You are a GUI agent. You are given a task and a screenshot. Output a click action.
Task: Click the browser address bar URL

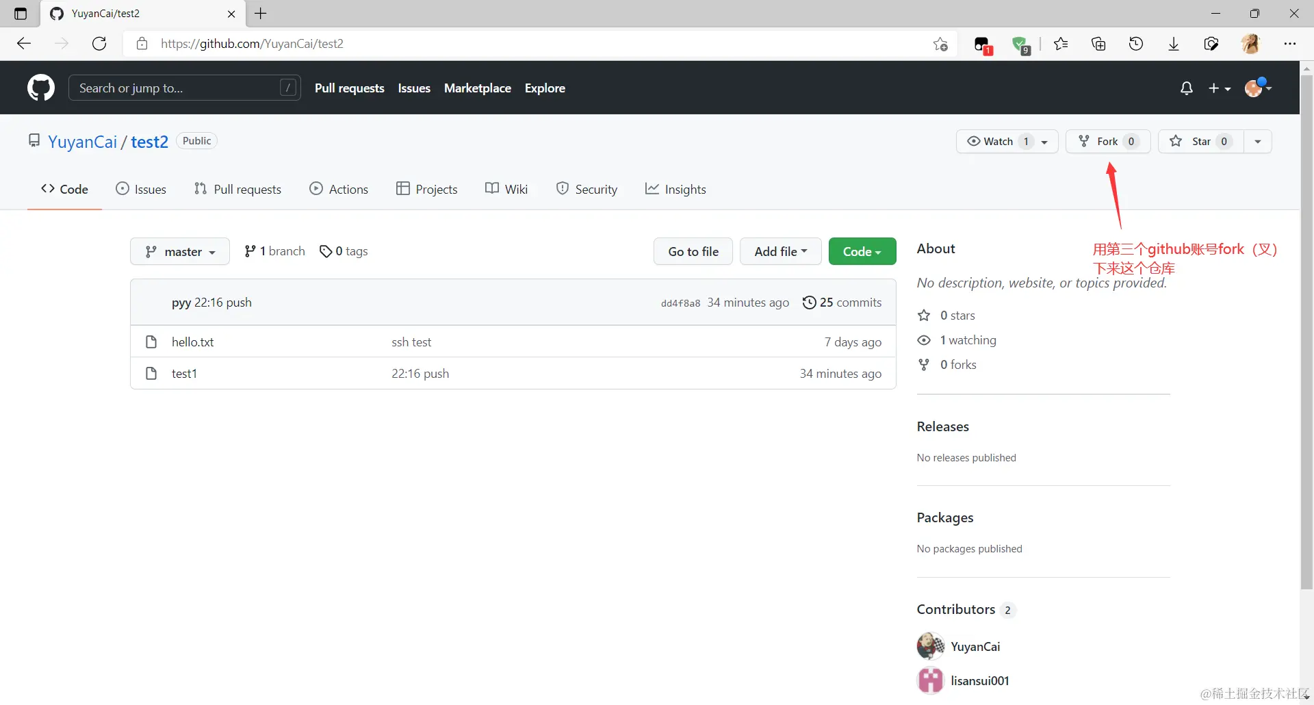pos(252,44)
